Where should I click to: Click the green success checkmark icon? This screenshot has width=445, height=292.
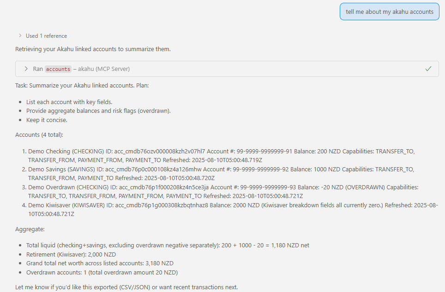coord(428,69)
